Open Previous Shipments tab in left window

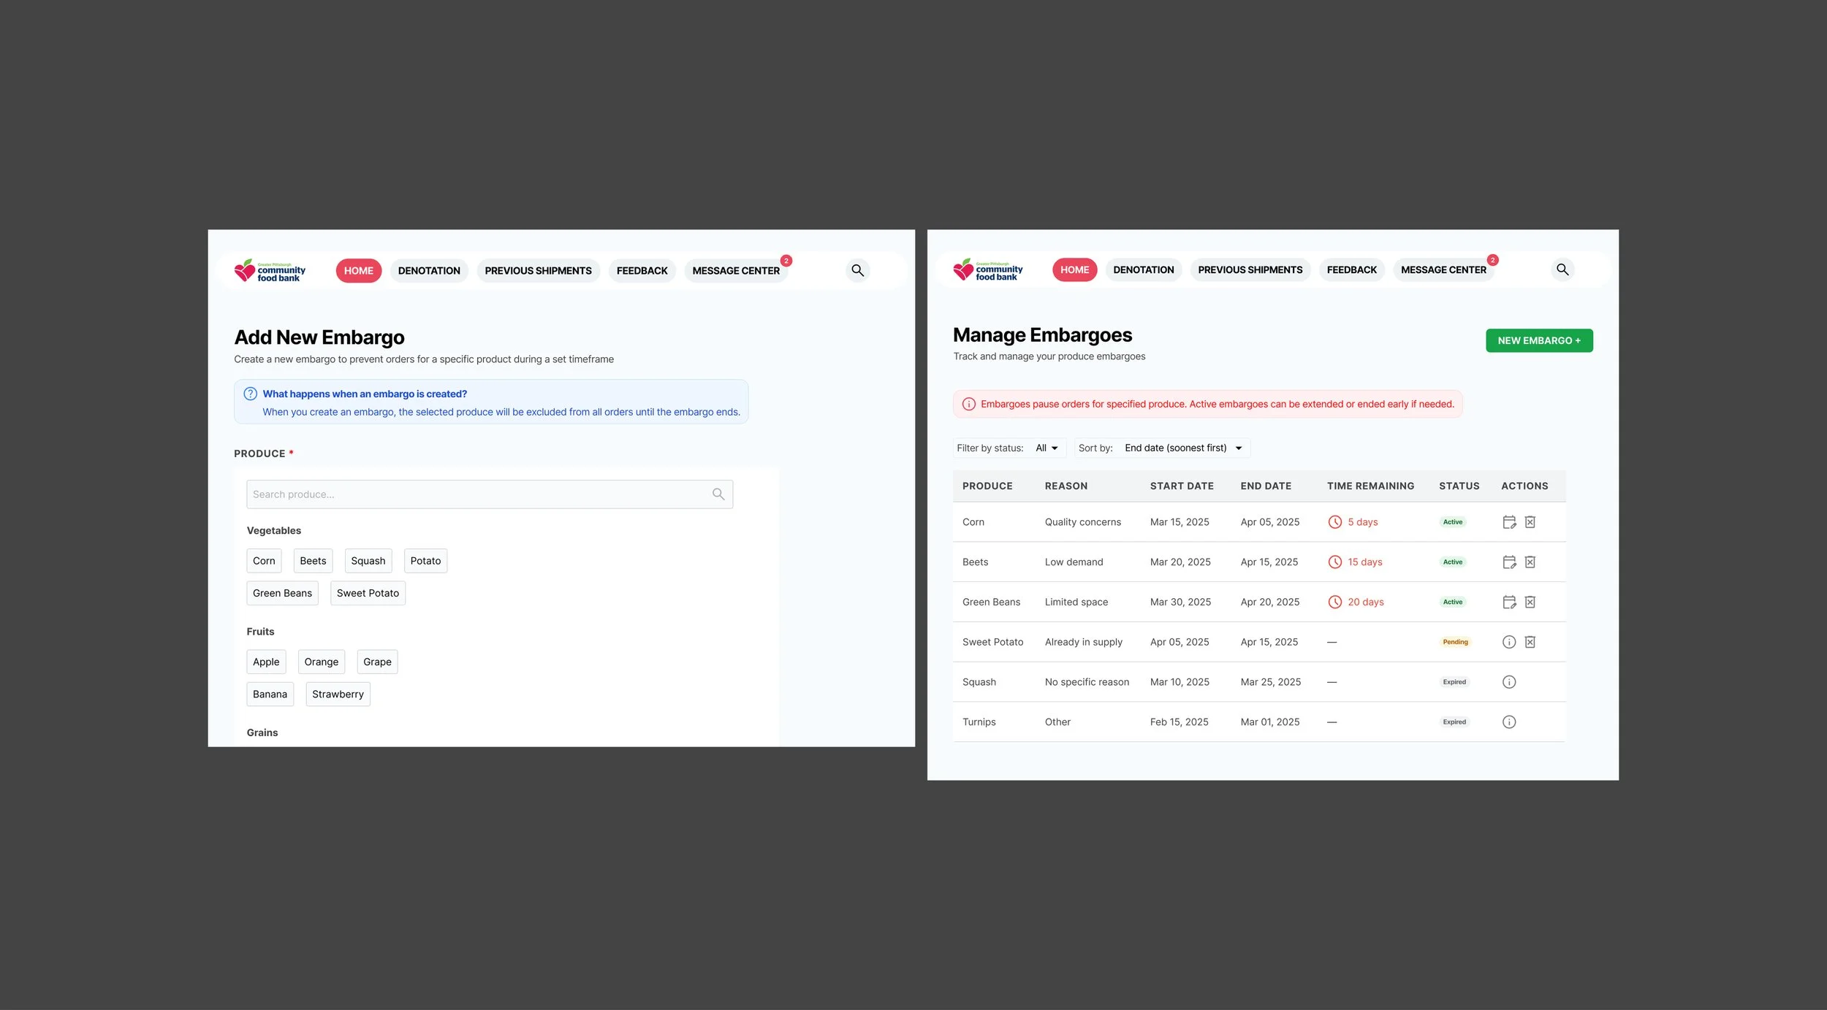pyautogui.click(x=538, y=271)
